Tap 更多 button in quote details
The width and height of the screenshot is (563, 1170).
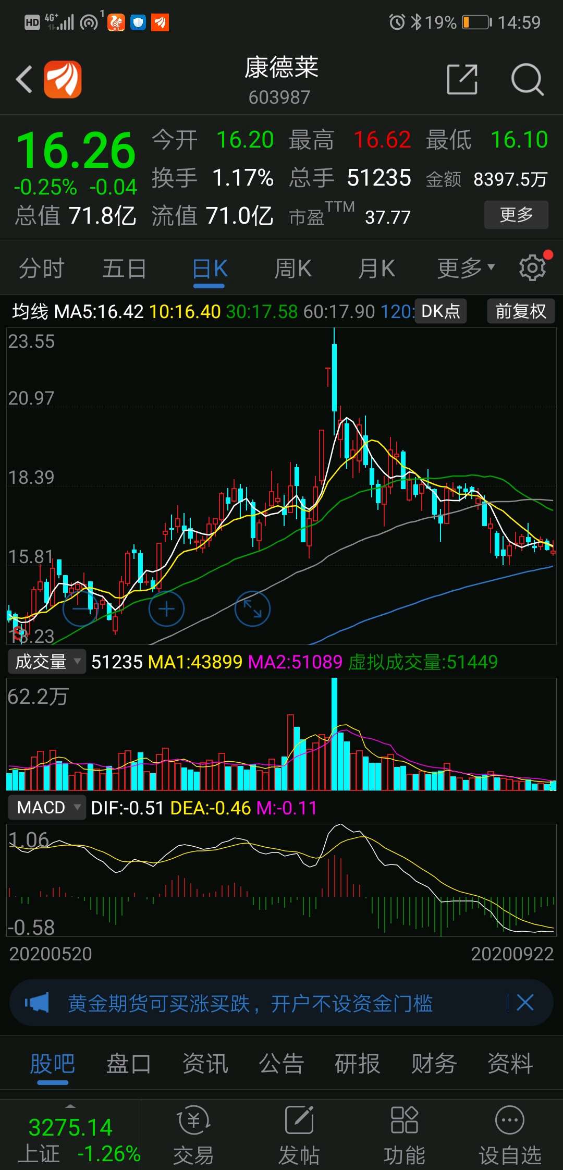pos(516,215)
